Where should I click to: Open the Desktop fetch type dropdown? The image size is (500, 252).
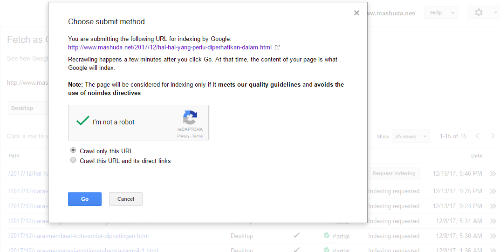(x=27, y=108)
